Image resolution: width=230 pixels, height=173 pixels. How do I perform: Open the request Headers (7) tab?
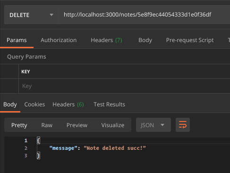pos(106,40)
